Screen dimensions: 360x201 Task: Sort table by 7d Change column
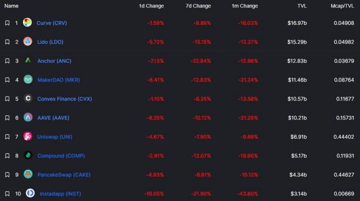198,6
